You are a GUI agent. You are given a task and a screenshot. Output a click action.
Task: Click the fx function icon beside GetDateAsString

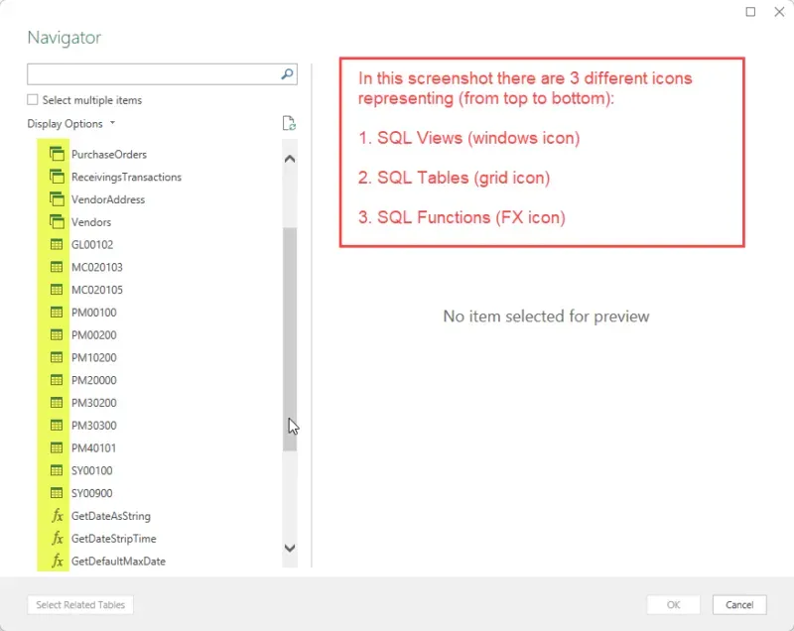tap(57, 516)
